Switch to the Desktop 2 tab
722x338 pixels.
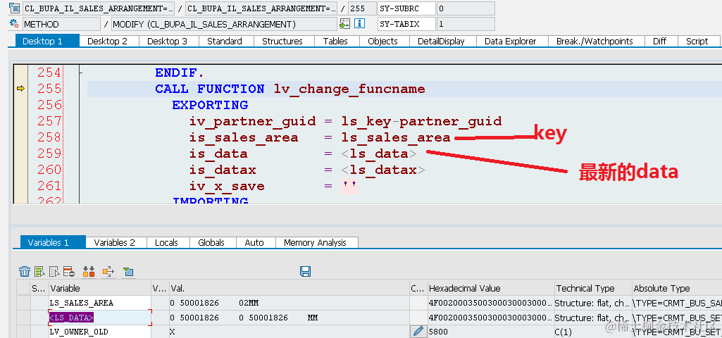pos(107,41)
